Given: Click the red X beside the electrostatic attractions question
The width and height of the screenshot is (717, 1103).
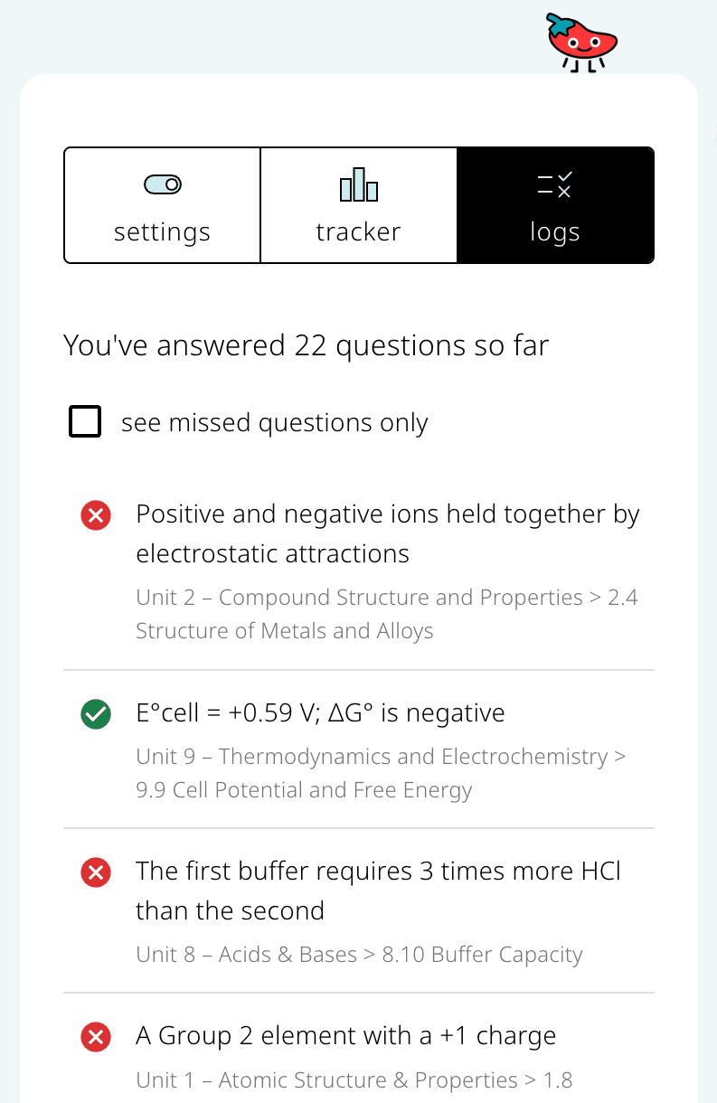Looking at the screenshot, I should tap(95, 514).
